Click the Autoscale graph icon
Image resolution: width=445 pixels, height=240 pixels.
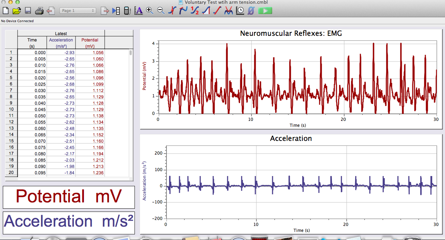point(138,11)
